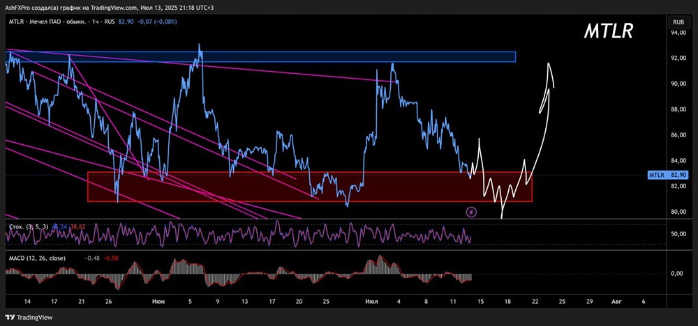Viewport: 698px width, 326px height.
Task: Click the lightning bolt event icon
Action: point(471,212)
